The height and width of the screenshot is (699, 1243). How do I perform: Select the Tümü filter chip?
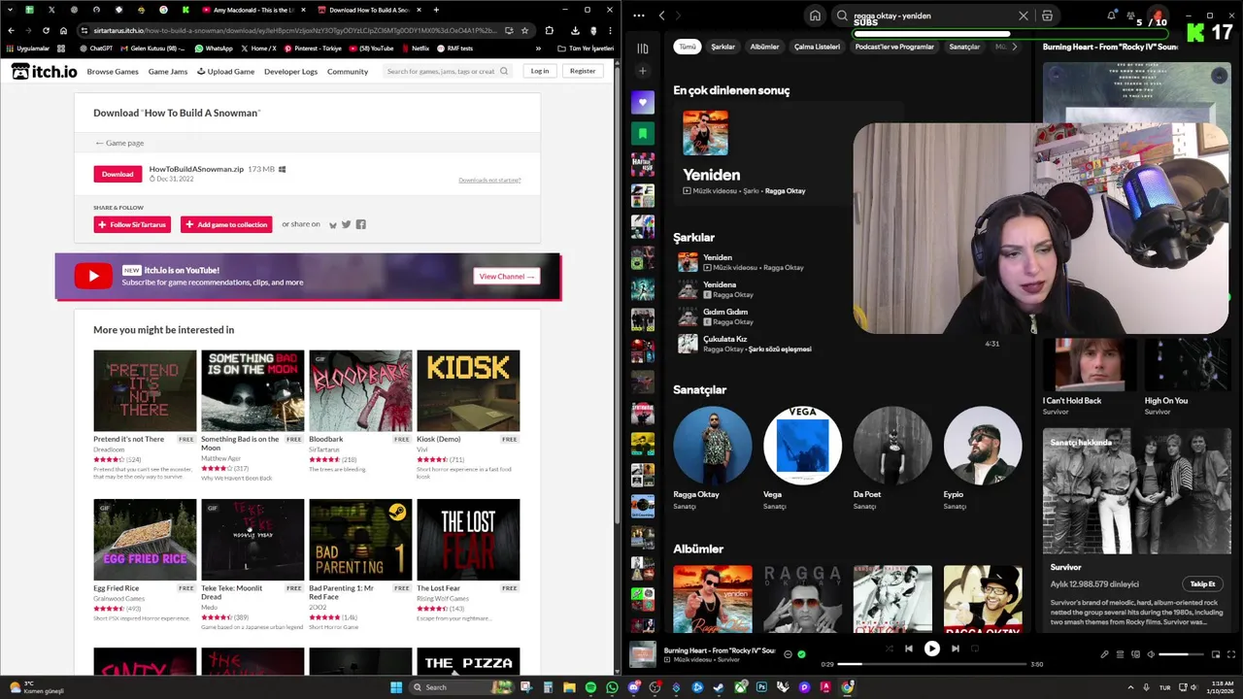688,47
